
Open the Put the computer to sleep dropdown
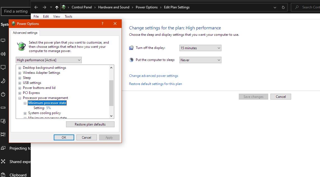[200, 60]
